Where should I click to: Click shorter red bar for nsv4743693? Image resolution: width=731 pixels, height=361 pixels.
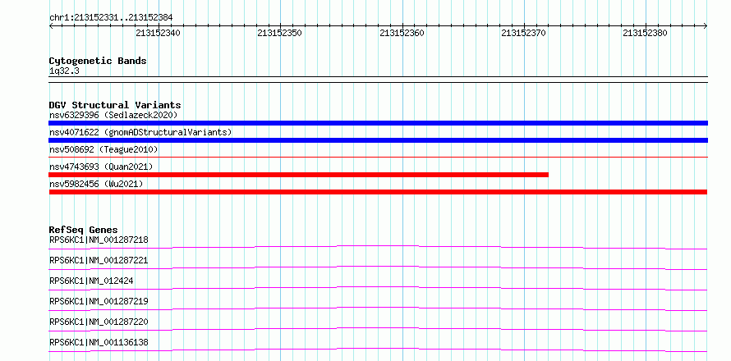298,175
